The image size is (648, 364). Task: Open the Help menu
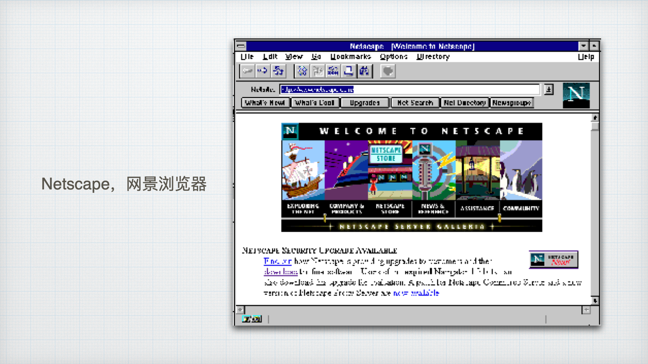click(x=586, y=57)
